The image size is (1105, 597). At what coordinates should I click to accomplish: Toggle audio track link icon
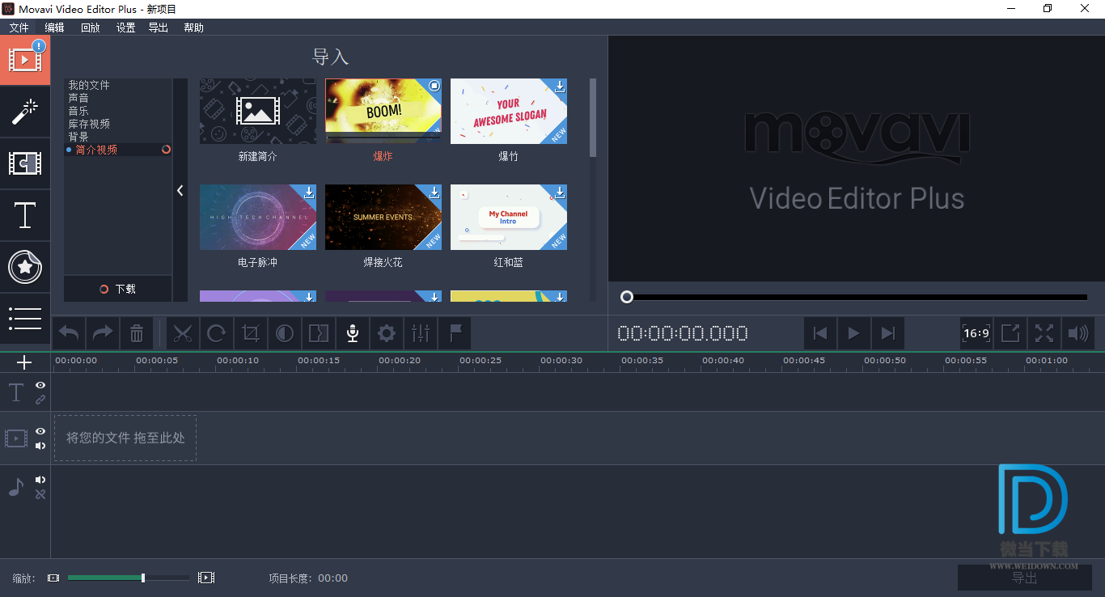click(40, 494)
